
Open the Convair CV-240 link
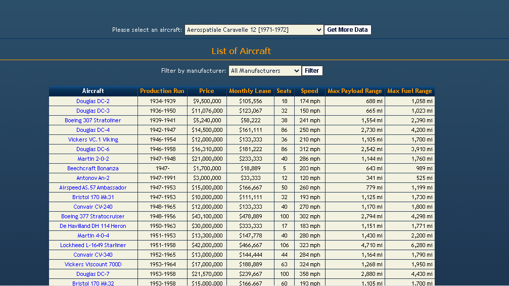pyautogui.click(x=93, y=207)
